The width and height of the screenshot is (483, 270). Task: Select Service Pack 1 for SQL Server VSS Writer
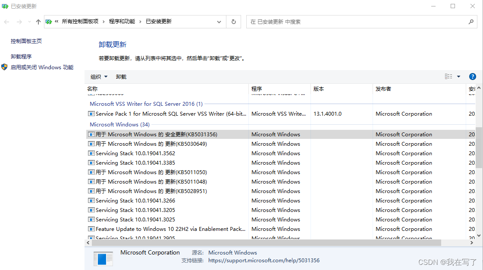point(281,114)
